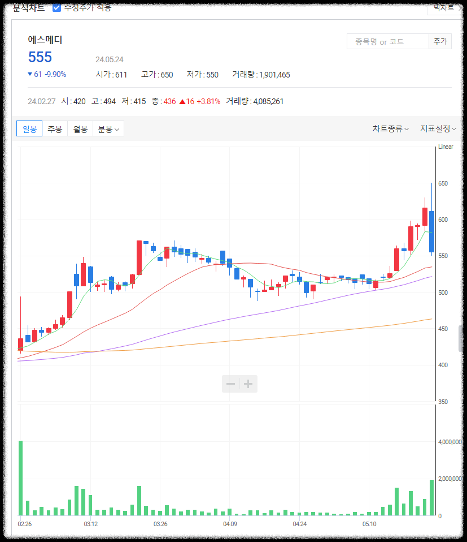
Task: Click the 종목명 or 코드 search field
Action: 388,41
